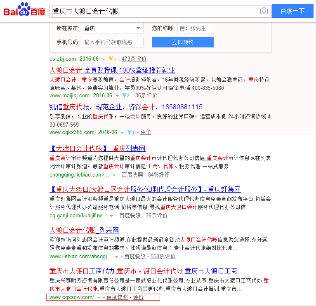Focus the search box containing 重庆市大渡口会计代帐

[155, 11]
